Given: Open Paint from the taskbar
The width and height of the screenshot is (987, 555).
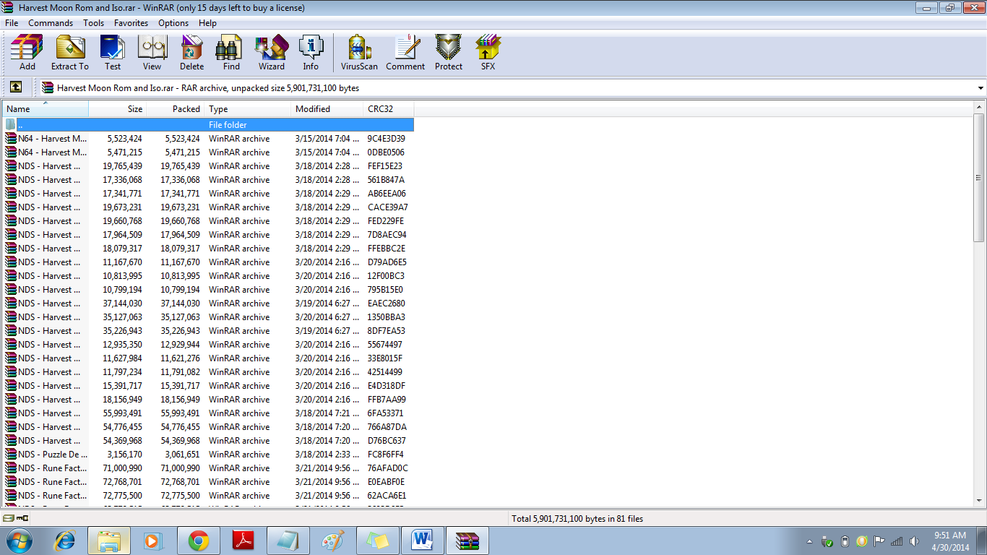Looking at the screenshot, I should point(332,541).
